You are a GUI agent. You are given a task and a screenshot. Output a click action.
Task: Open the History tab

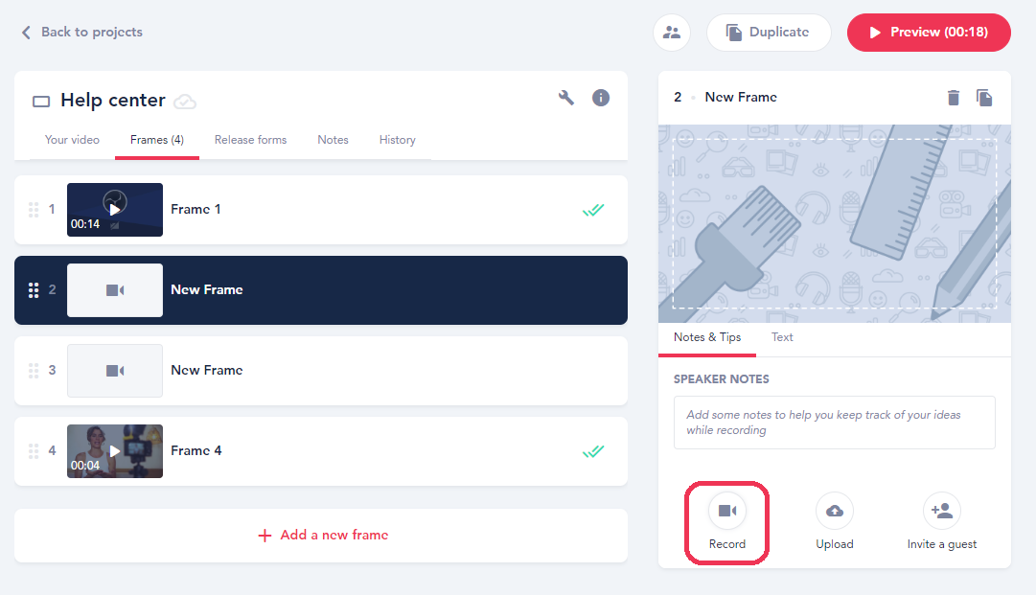397,140
